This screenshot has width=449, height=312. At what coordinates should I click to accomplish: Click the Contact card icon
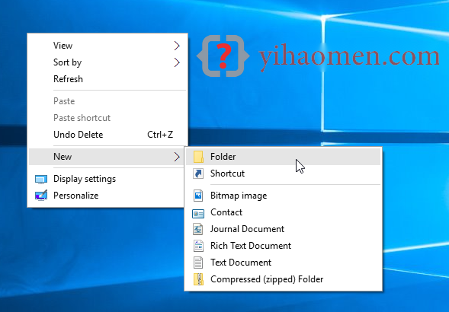(198, 213)
